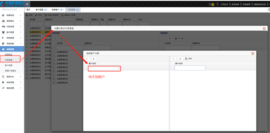Switch to the 客户渠道 tab
Screen dimensions: 270x133
40,10
